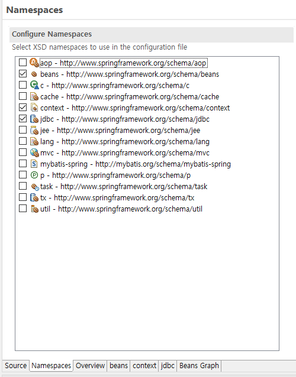This screenshot has width=296, height=377.
Task: Check the tx namespace checkbox
Action: pos(22,197)
